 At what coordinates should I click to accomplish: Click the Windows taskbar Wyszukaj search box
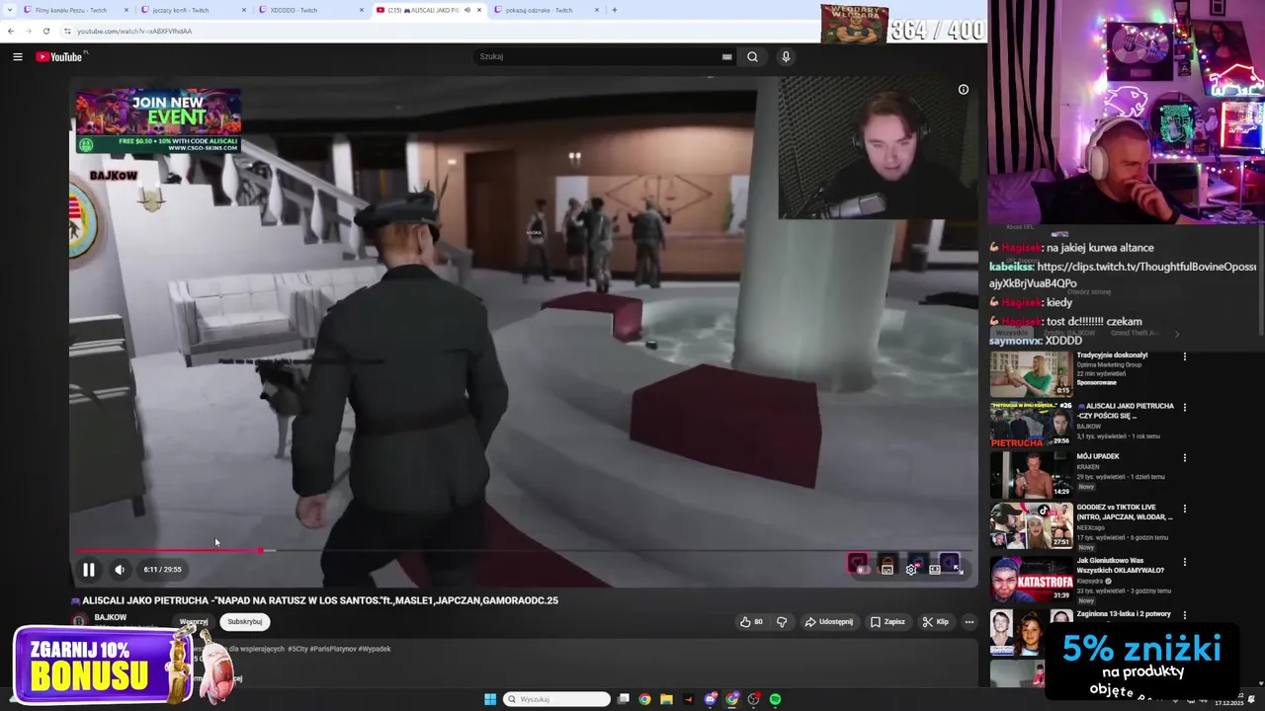pos(556,699)
